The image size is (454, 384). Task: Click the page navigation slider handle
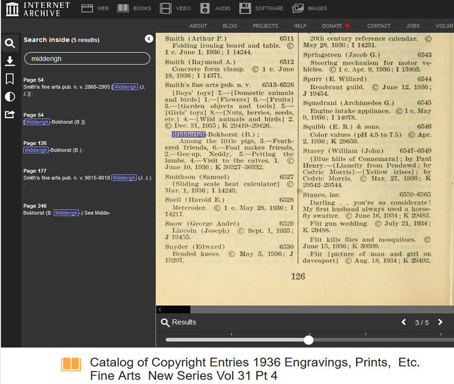308,340
